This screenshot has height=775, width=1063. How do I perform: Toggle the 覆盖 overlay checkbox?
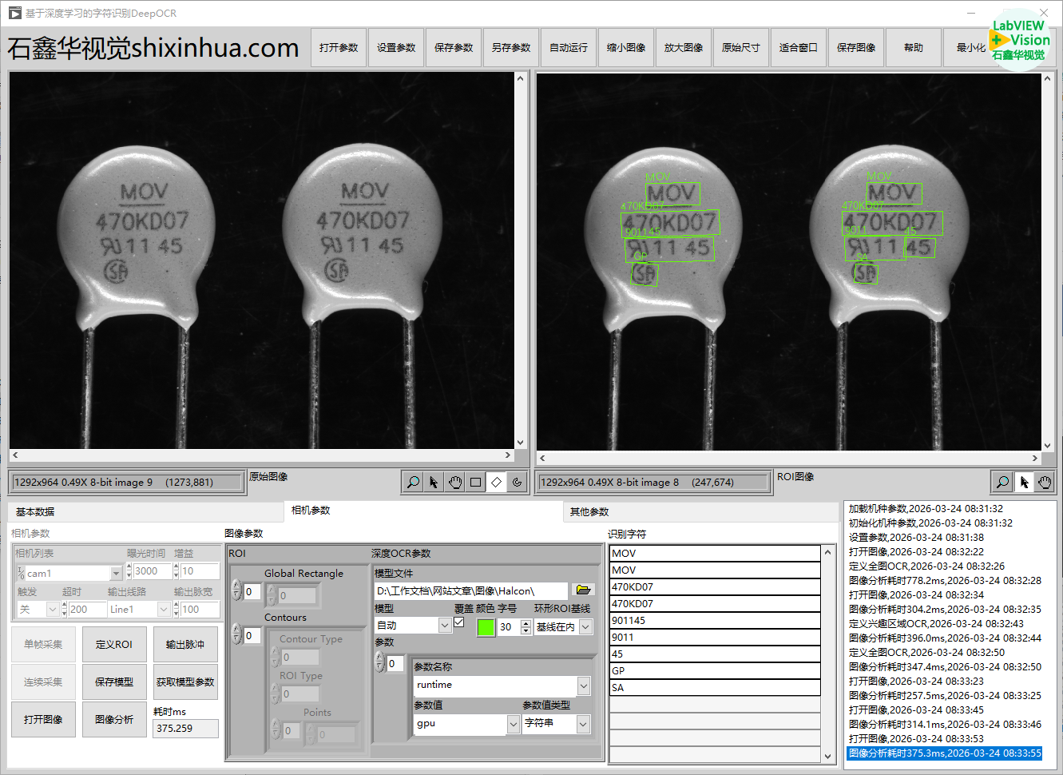459,622
